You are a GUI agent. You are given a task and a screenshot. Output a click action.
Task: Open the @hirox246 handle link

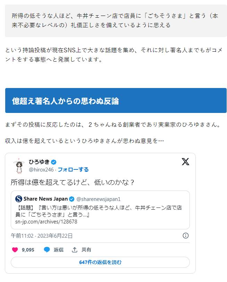(41, 170)
